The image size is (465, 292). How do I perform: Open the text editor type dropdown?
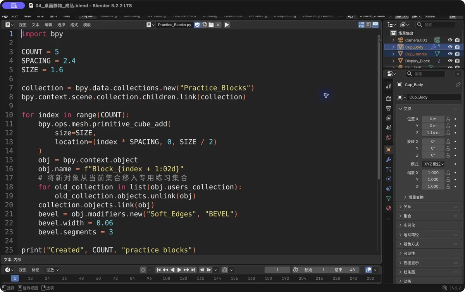[9, 25]
